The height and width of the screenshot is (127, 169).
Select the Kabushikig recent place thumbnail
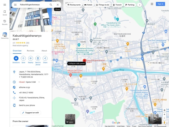(x=5, y=36)
